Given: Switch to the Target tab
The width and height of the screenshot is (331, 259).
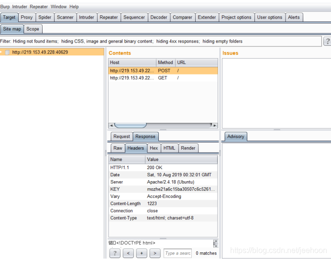Looking at the screenshot, I should click(x=9, y=17).
